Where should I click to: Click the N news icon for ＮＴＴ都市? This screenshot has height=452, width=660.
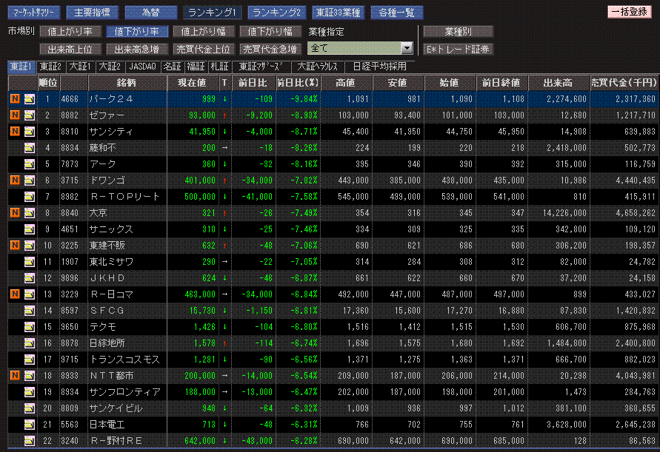tap(14, 376)
